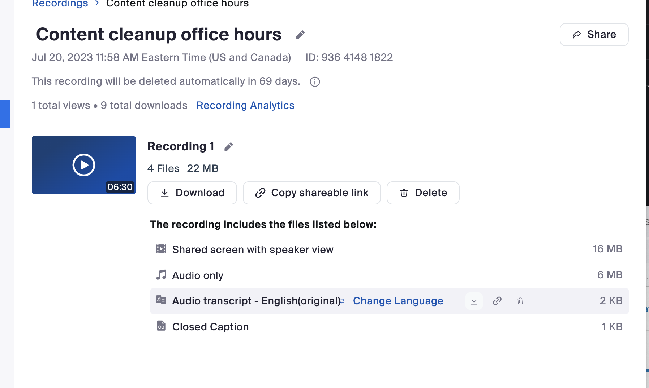This screenshot has height=388, width=649.
Task: Click the Copy shareable link button
Action: [x=311, y=193]
